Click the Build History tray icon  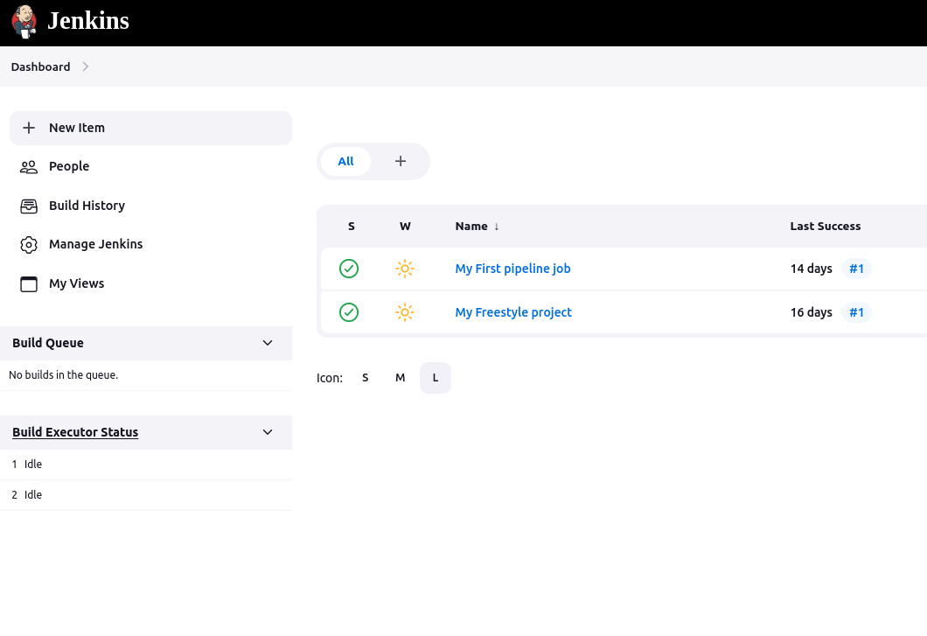(x=28, y=206)
